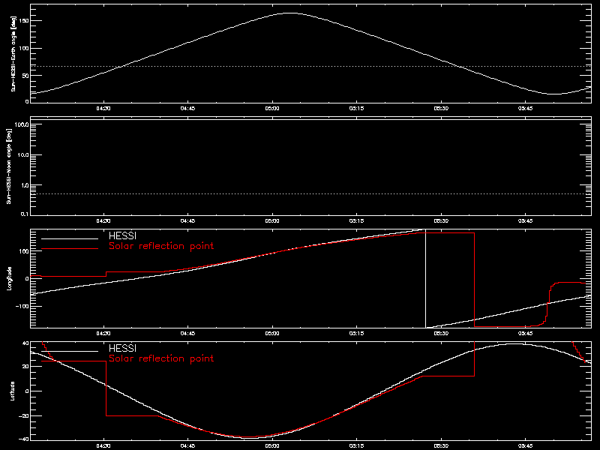The width and height of the screenshot is (600, 450).
Task: Select 'Solar reflection point' legend in Latitude plot
Action: pos(161,358)
